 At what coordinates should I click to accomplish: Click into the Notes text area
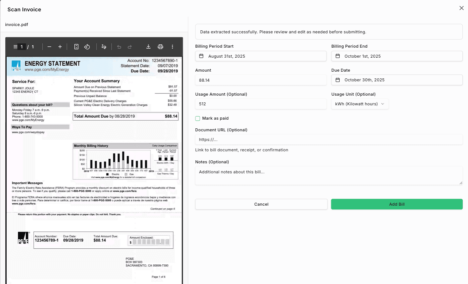329,176
